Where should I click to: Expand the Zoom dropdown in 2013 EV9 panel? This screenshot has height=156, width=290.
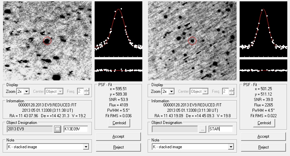[x=27, y=92]
